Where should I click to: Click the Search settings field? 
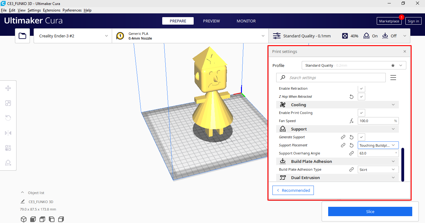tap(331, 78)
